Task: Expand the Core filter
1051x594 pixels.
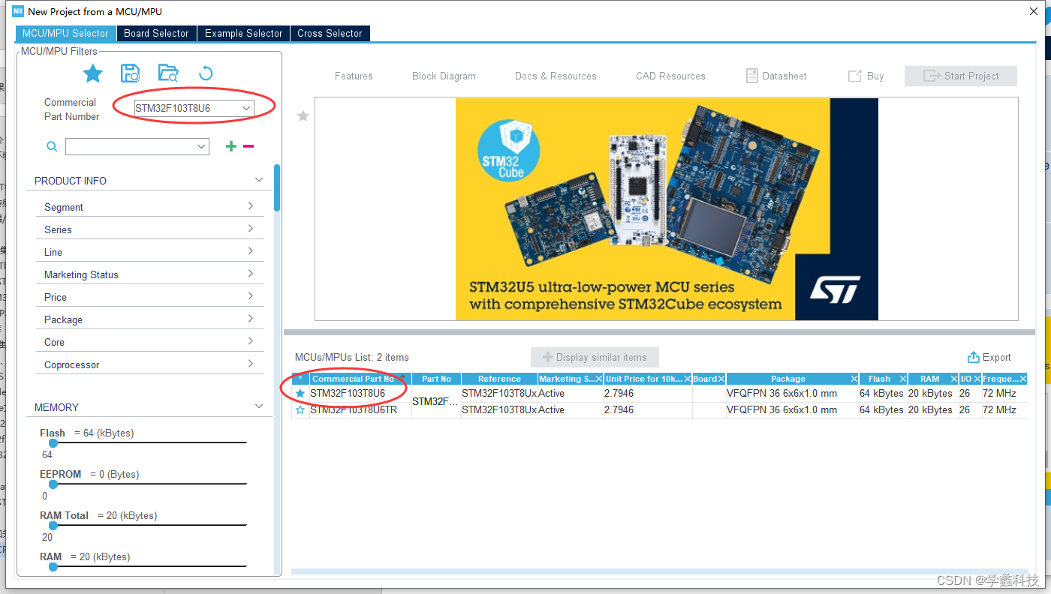Action: coord(251,341)
